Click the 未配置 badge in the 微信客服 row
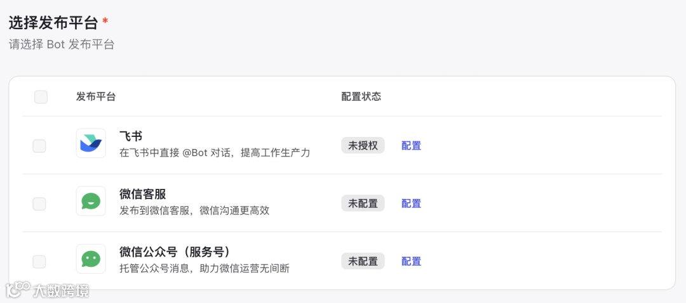686x303 pixels. (363, 203)
